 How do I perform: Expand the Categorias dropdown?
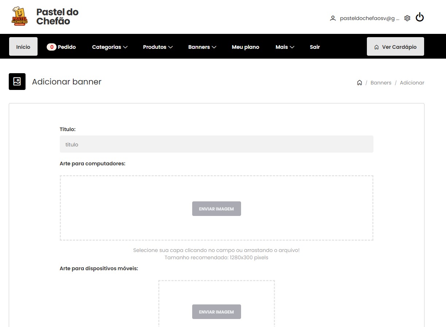tap(109, 47)
